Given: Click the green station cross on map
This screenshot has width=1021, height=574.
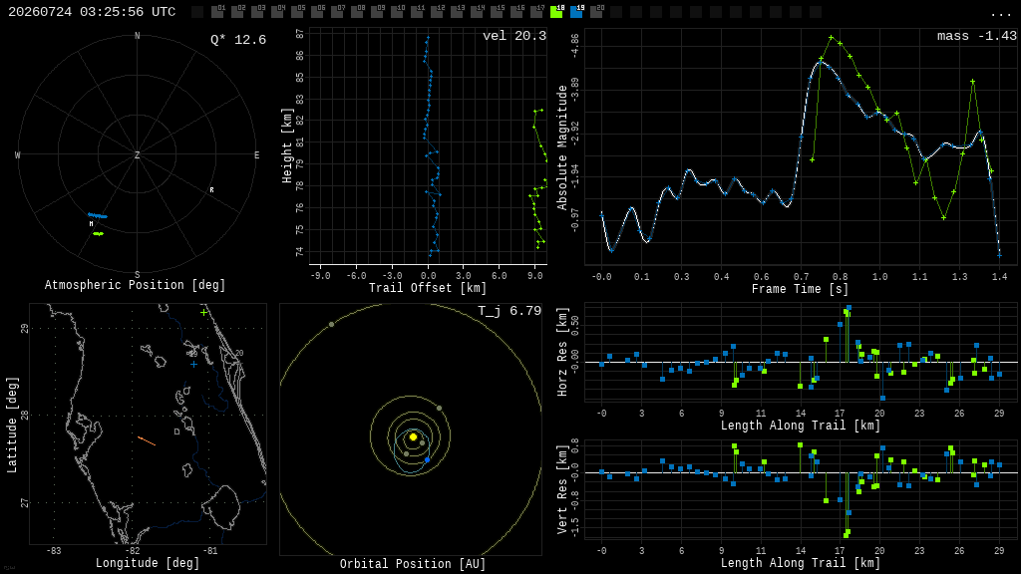Looking at the screenshot, I should (203, 312).
